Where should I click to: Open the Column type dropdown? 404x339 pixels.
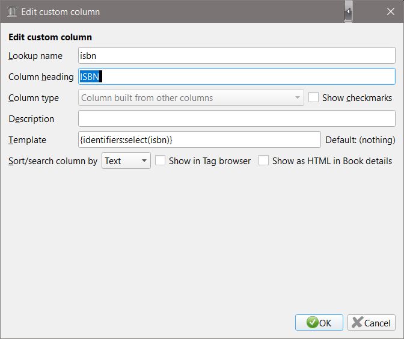[191, 98]
